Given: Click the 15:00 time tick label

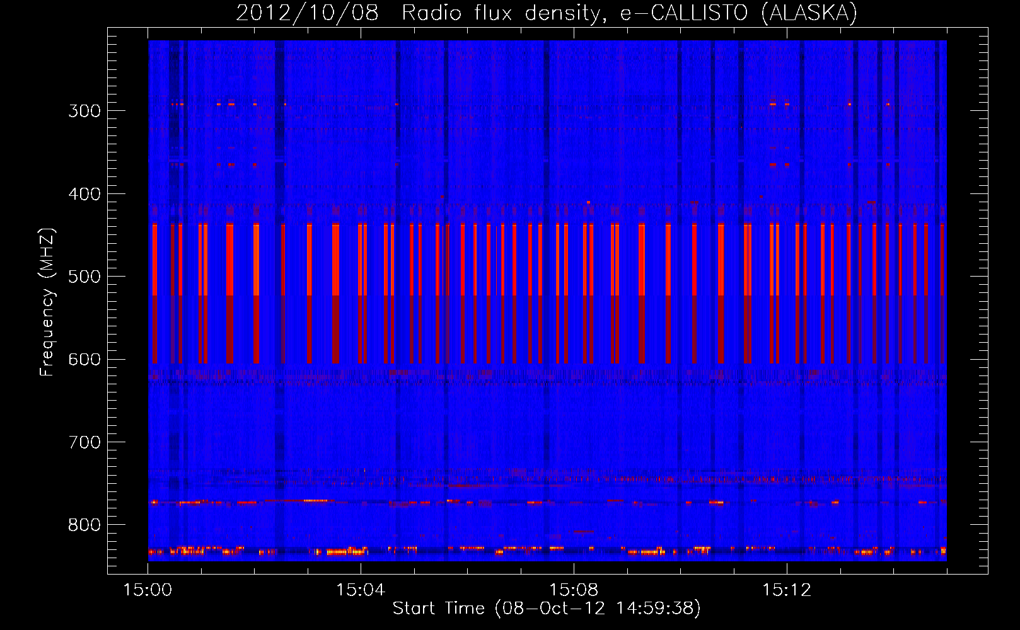Looking at the screenshot, I should click(x=148, y=590).
